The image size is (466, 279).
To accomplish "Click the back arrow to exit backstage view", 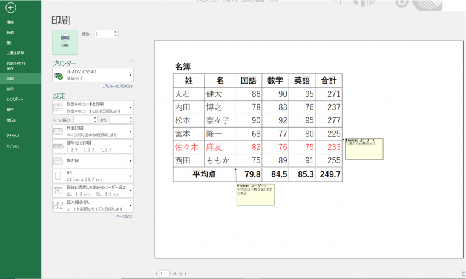I will [x=10, y=8].
